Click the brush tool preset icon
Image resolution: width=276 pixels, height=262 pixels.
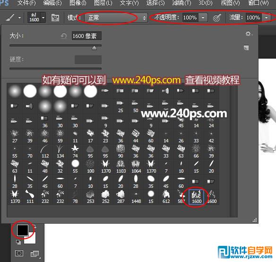click(x=10, y=17)
